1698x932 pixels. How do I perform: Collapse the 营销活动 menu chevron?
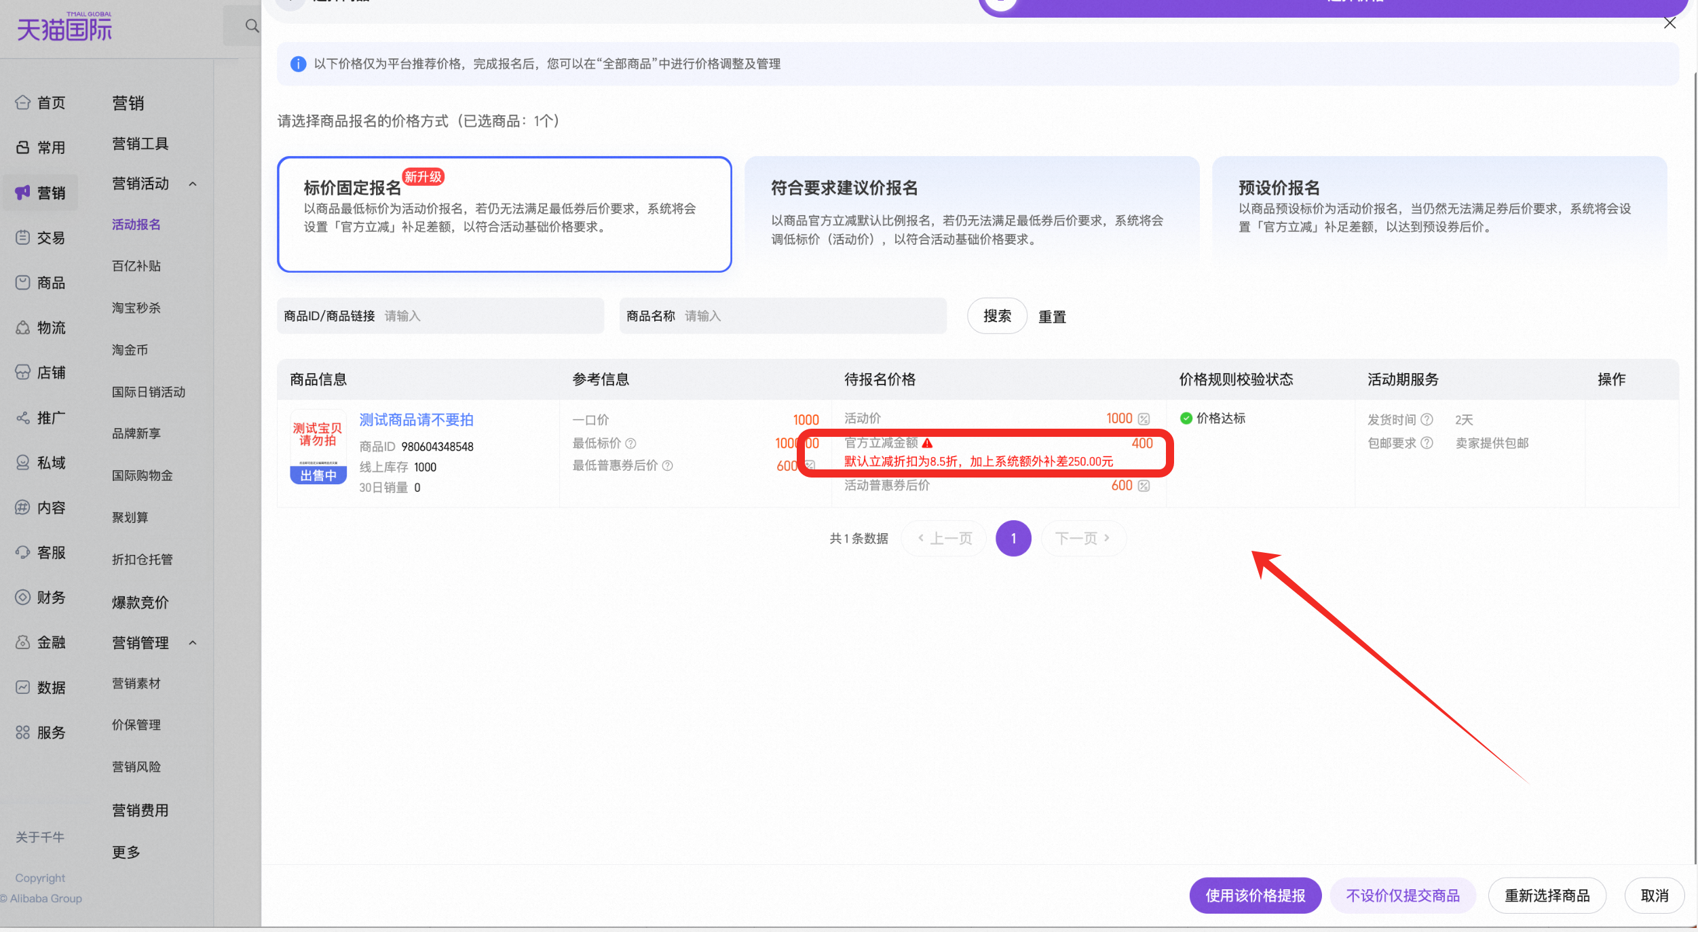pyautogui.click(x=193, y=184)
